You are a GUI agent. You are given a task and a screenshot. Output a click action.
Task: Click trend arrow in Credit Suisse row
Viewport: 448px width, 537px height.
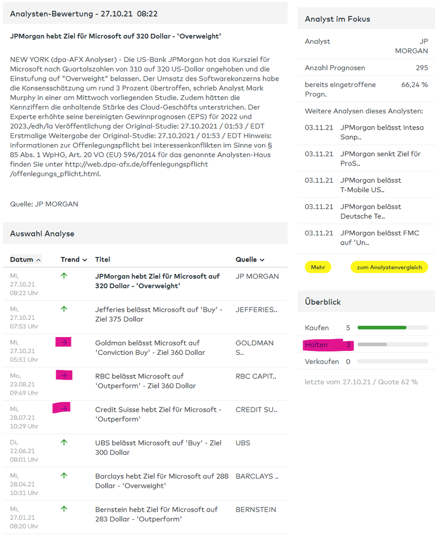[x=64, y=409]
